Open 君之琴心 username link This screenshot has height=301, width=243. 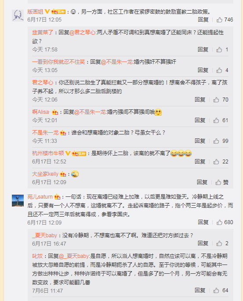[43, 83]
